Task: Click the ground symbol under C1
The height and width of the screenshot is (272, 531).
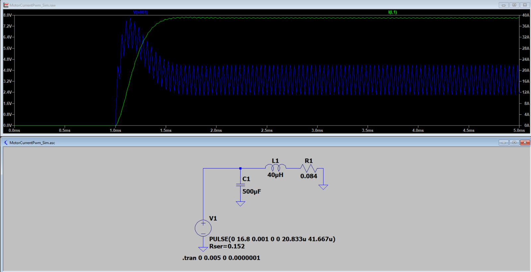Action: 240,204
